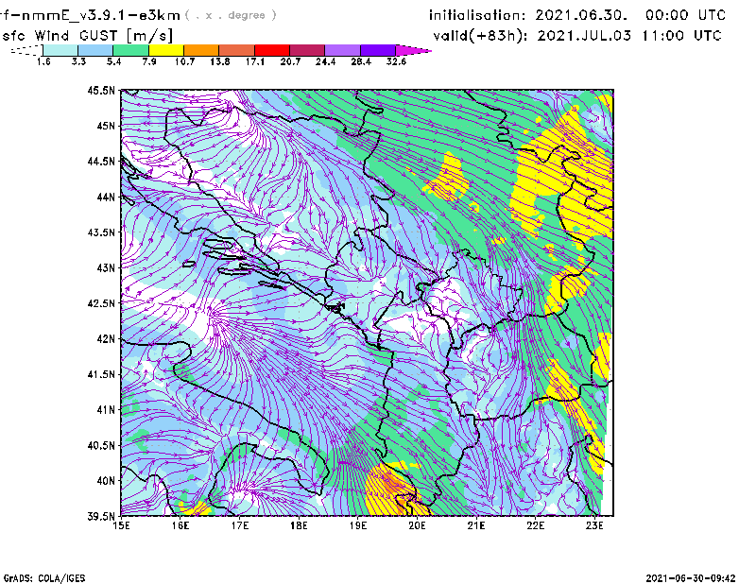The width and height of the screenshot is (756, 584).
Task: Click the model name 'nmmE_v3.9.1-e3km' text
Action: [100, 15]
